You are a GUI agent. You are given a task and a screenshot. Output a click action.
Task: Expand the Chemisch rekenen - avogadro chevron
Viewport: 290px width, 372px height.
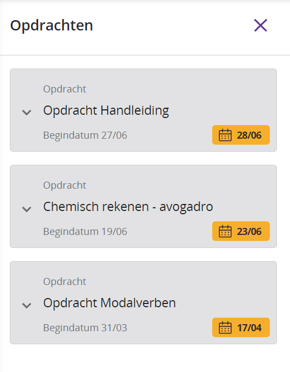(27, 209)
